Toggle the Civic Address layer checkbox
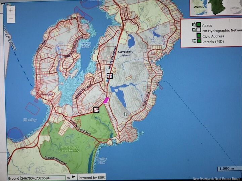 click(199, 36)
